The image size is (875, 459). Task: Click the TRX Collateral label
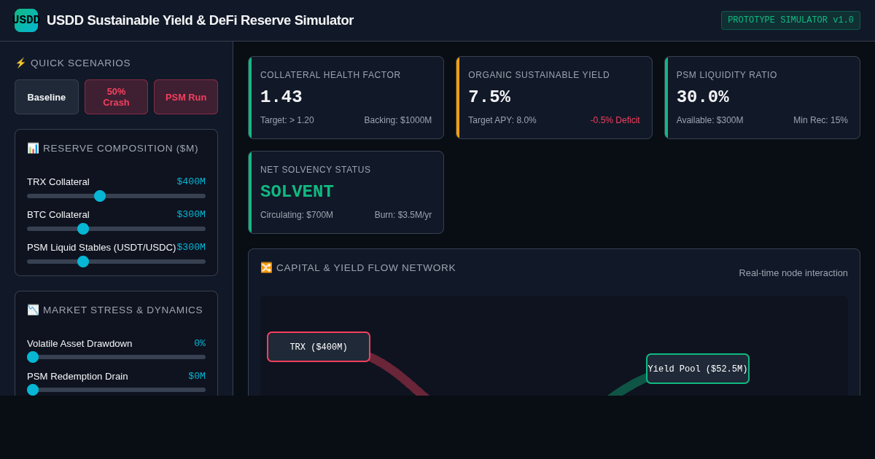[58, 182]
